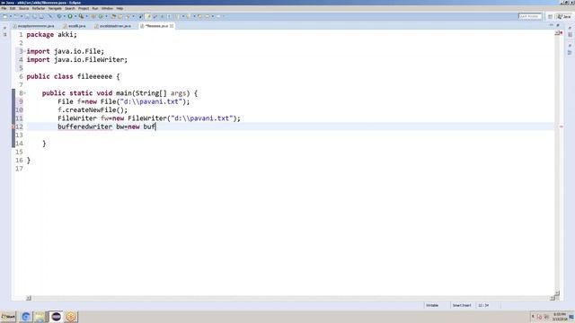The height and width of the screenshot is (323, 575).
Task: Click the restore icon in left side trim
Action: point(4,28)
